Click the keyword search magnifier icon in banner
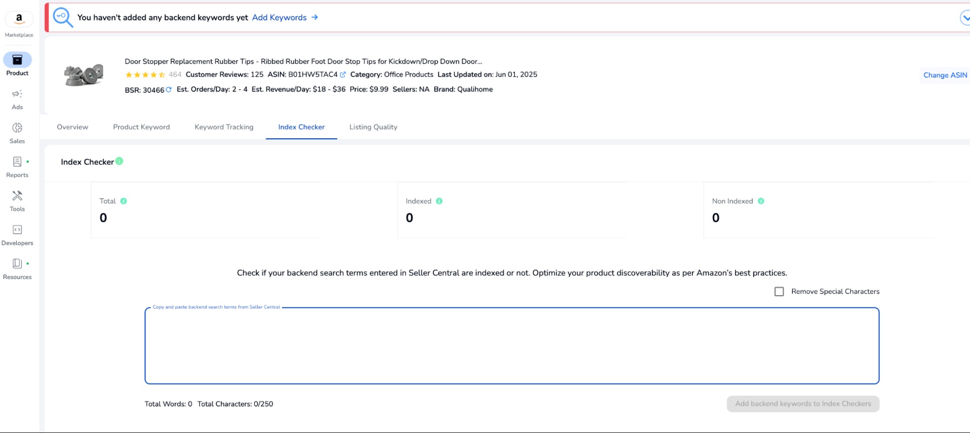Image resolution: width=970 pixels, height=433 pixels. (63, 17)
